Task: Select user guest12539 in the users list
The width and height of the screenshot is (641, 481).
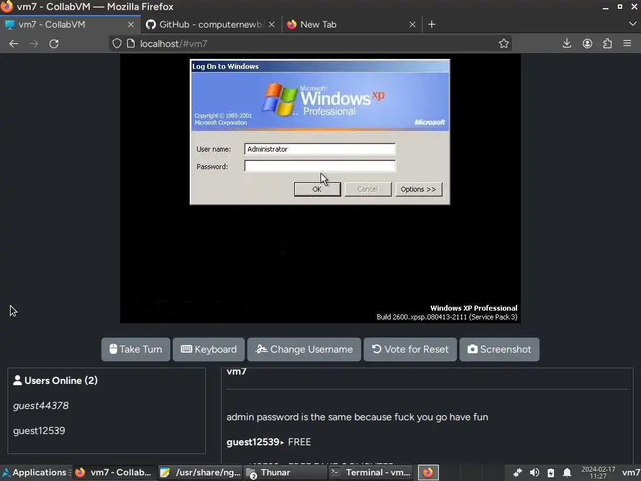Action: click(39, 431)
